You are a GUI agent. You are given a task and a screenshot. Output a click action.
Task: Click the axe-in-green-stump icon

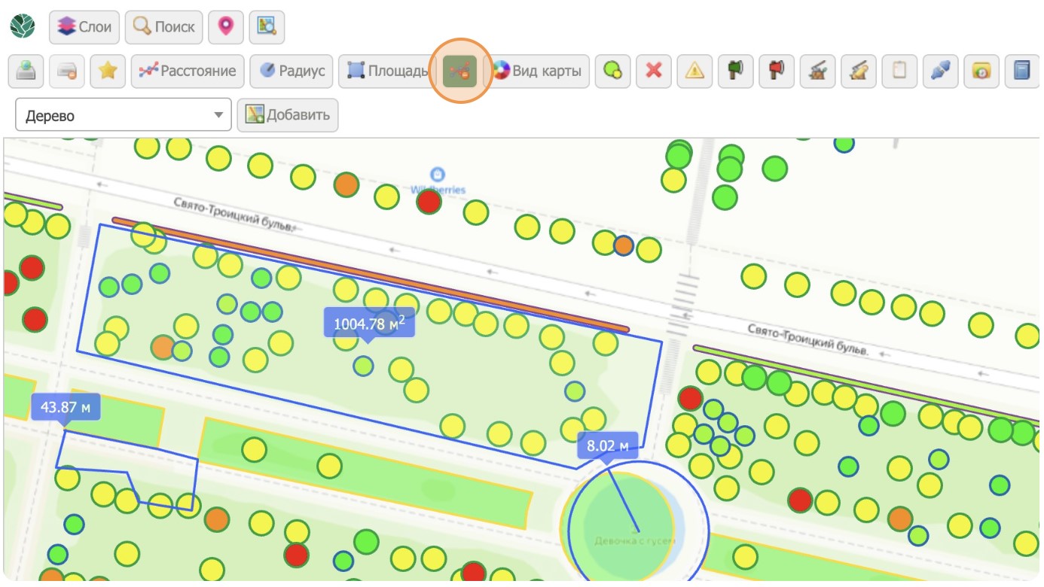click(x=817, y=71)
